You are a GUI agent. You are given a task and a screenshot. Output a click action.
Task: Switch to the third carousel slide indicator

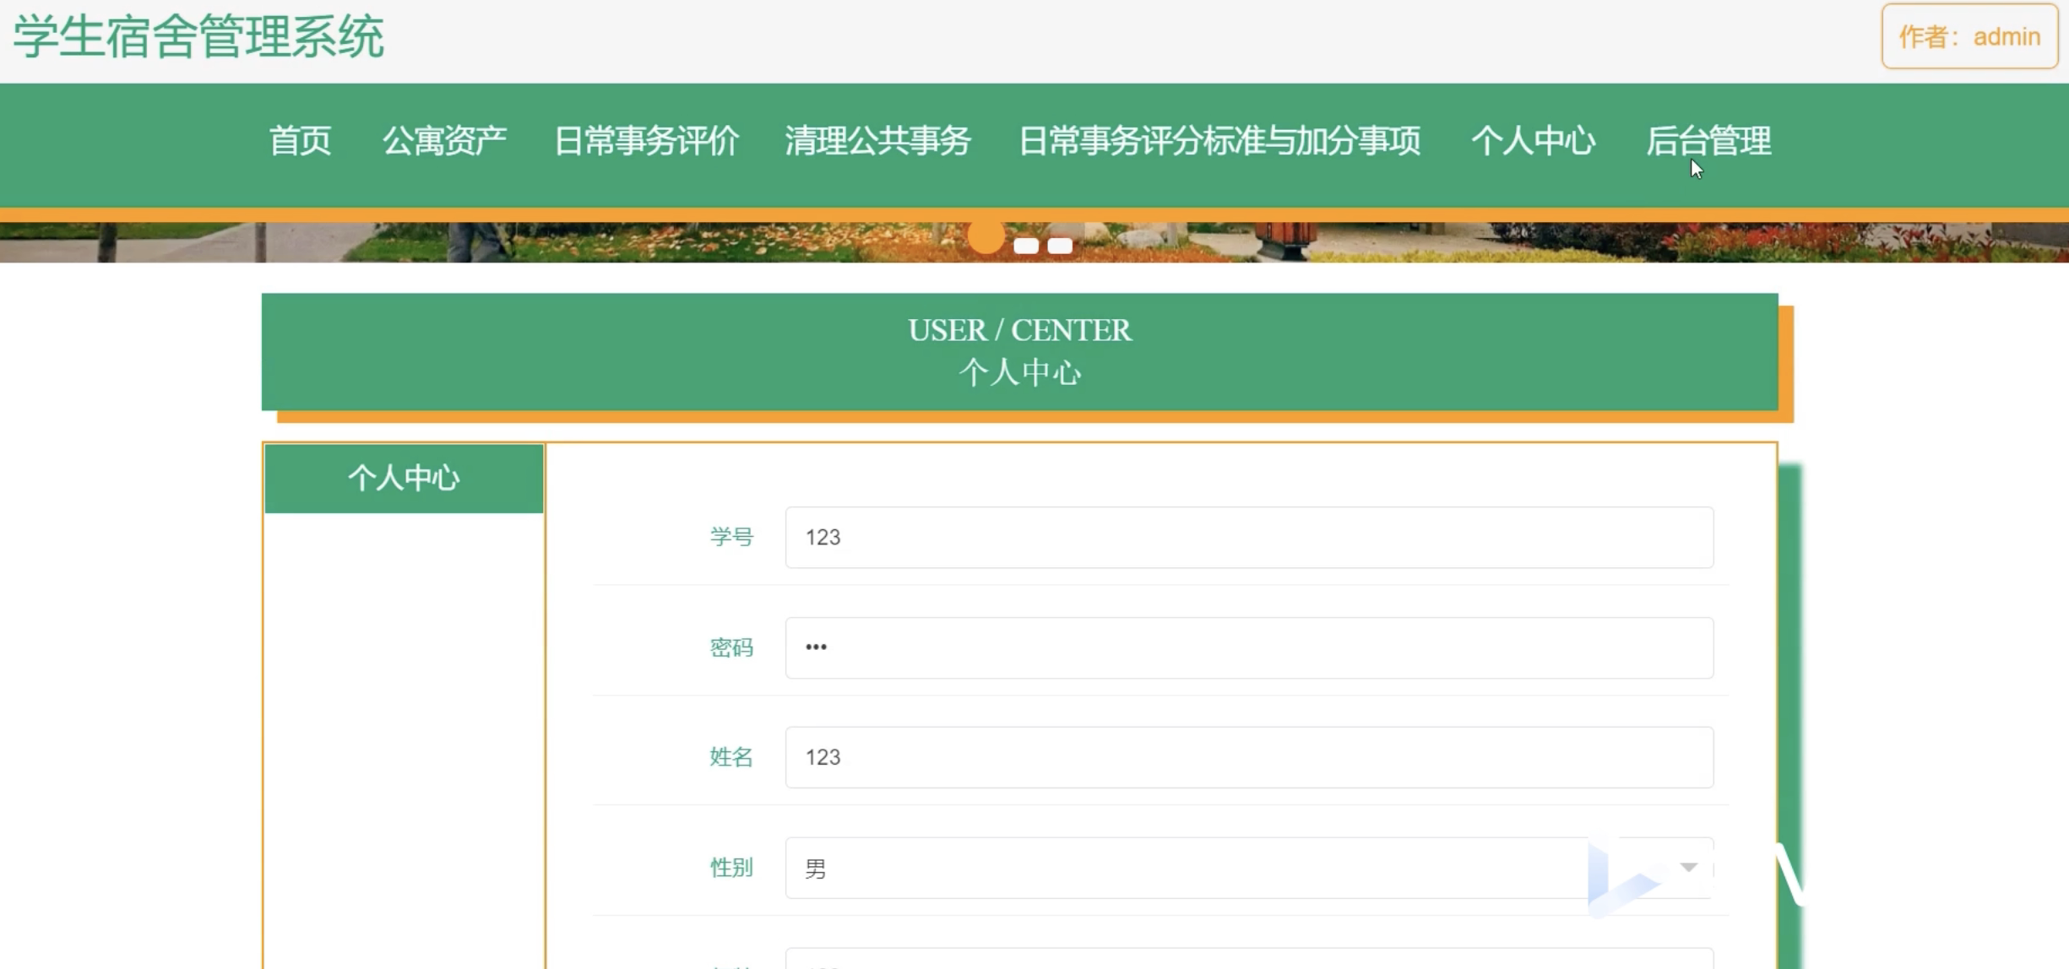click(1060, 246)
